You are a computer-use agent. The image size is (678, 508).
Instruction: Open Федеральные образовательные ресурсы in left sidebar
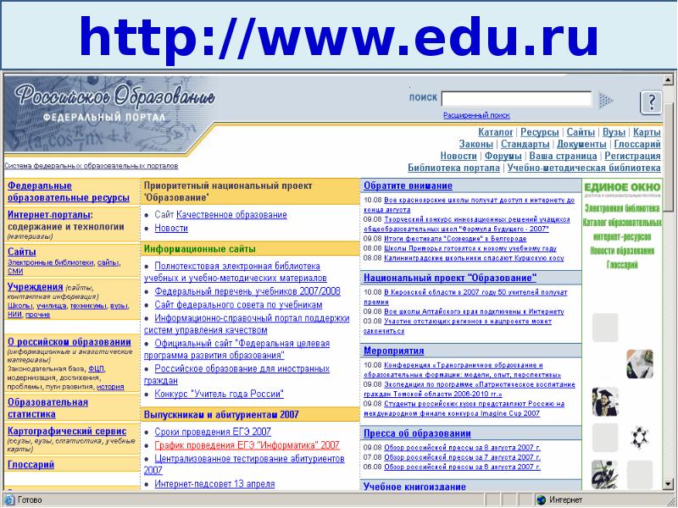68,191
